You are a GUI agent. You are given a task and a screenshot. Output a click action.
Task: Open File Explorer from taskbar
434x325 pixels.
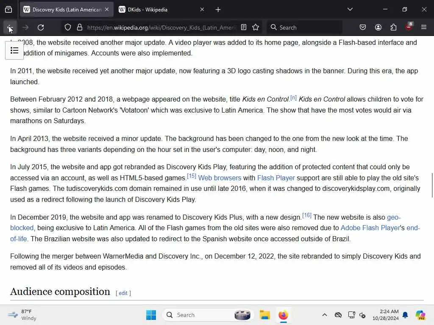tap(264, 315)
